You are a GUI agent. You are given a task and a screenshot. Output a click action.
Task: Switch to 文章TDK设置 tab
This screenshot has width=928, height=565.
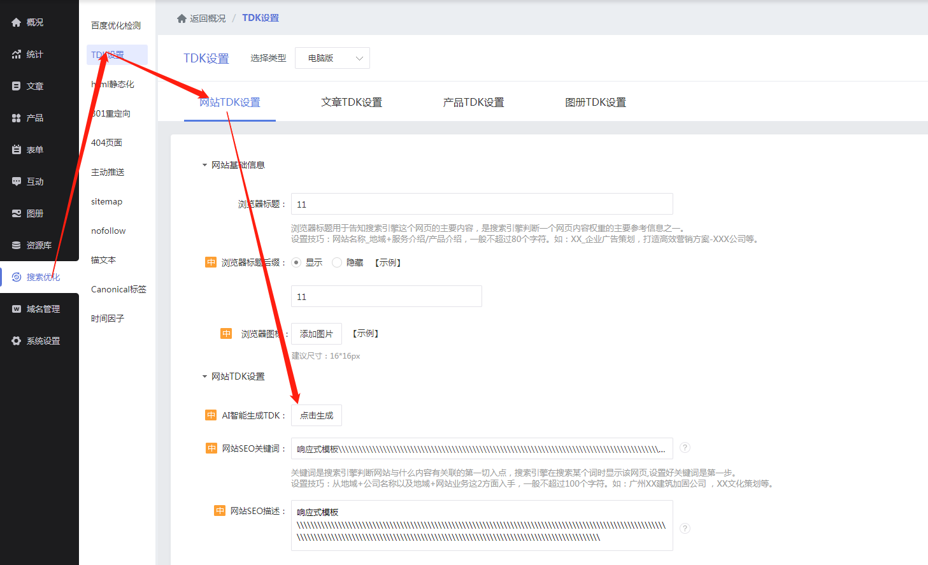click(352, 102)
